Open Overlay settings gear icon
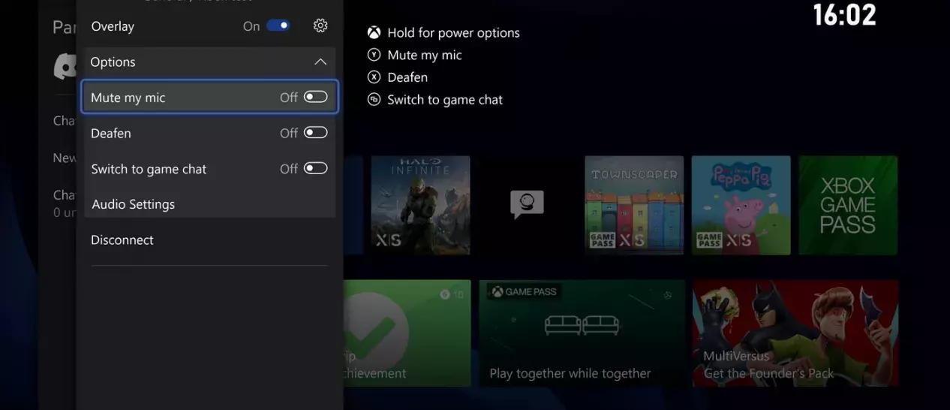950x410 pixels. 320,26
